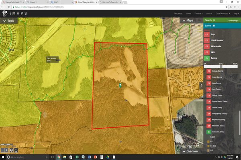241x160 pixels.
Task: Open the For Property search dropdown
Action: 233,20
